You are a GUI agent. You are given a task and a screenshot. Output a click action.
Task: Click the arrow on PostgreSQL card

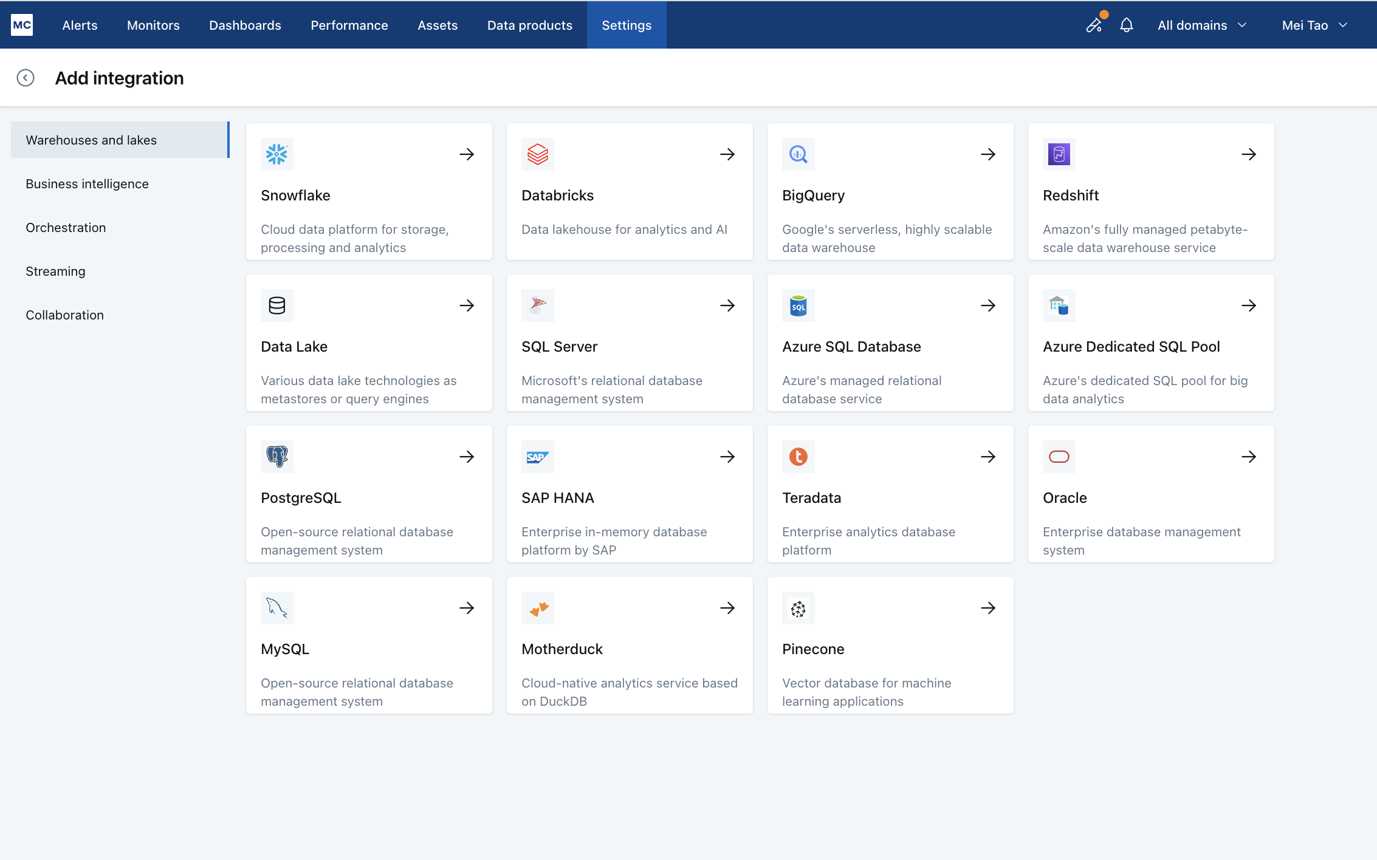[x=467, y=457]
